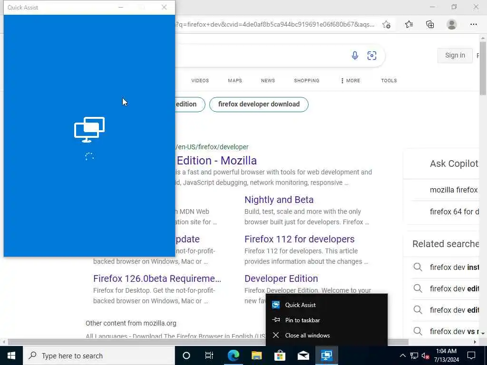Show hidden system tray icons
The height and width of the screenshot is (365, 487).
coord(402,355)
